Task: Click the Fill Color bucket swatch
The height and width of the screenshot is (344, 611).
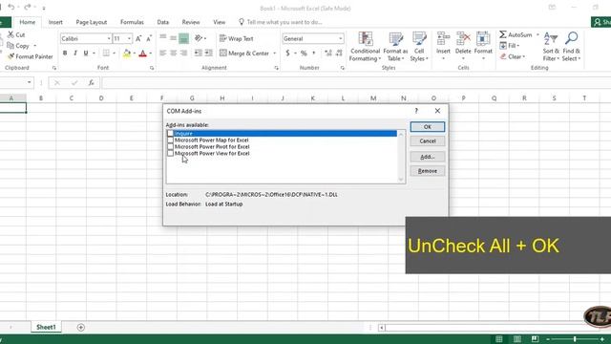Action: point(127,54)
